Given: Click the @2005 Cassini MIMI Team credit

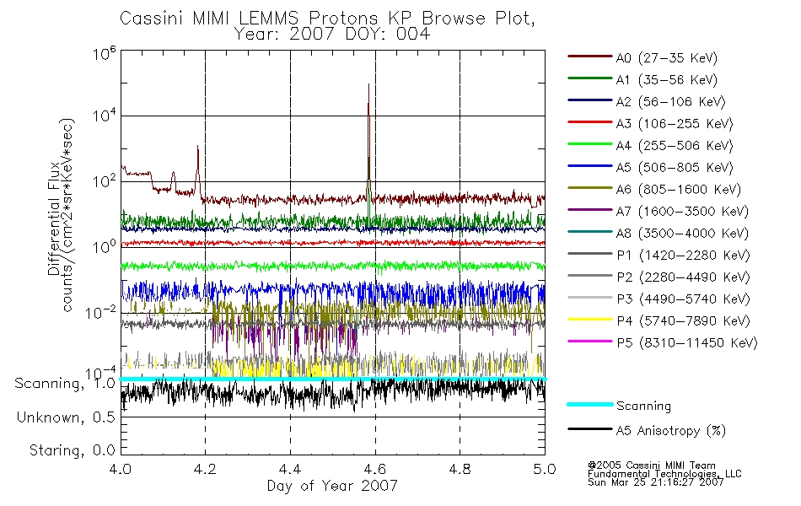Looking at the screenshot, I should (x=651, y=466).
